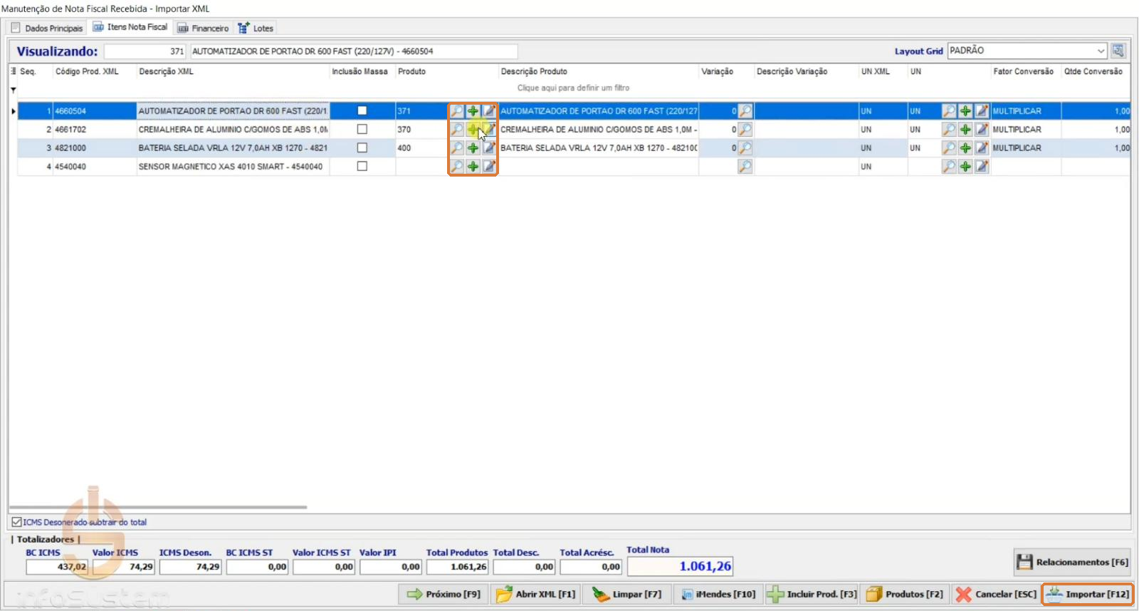The width and height of the screenshot is (1139, 611).
Task: Open column chooser icon beside Seq. header
Action: [14, 71]
